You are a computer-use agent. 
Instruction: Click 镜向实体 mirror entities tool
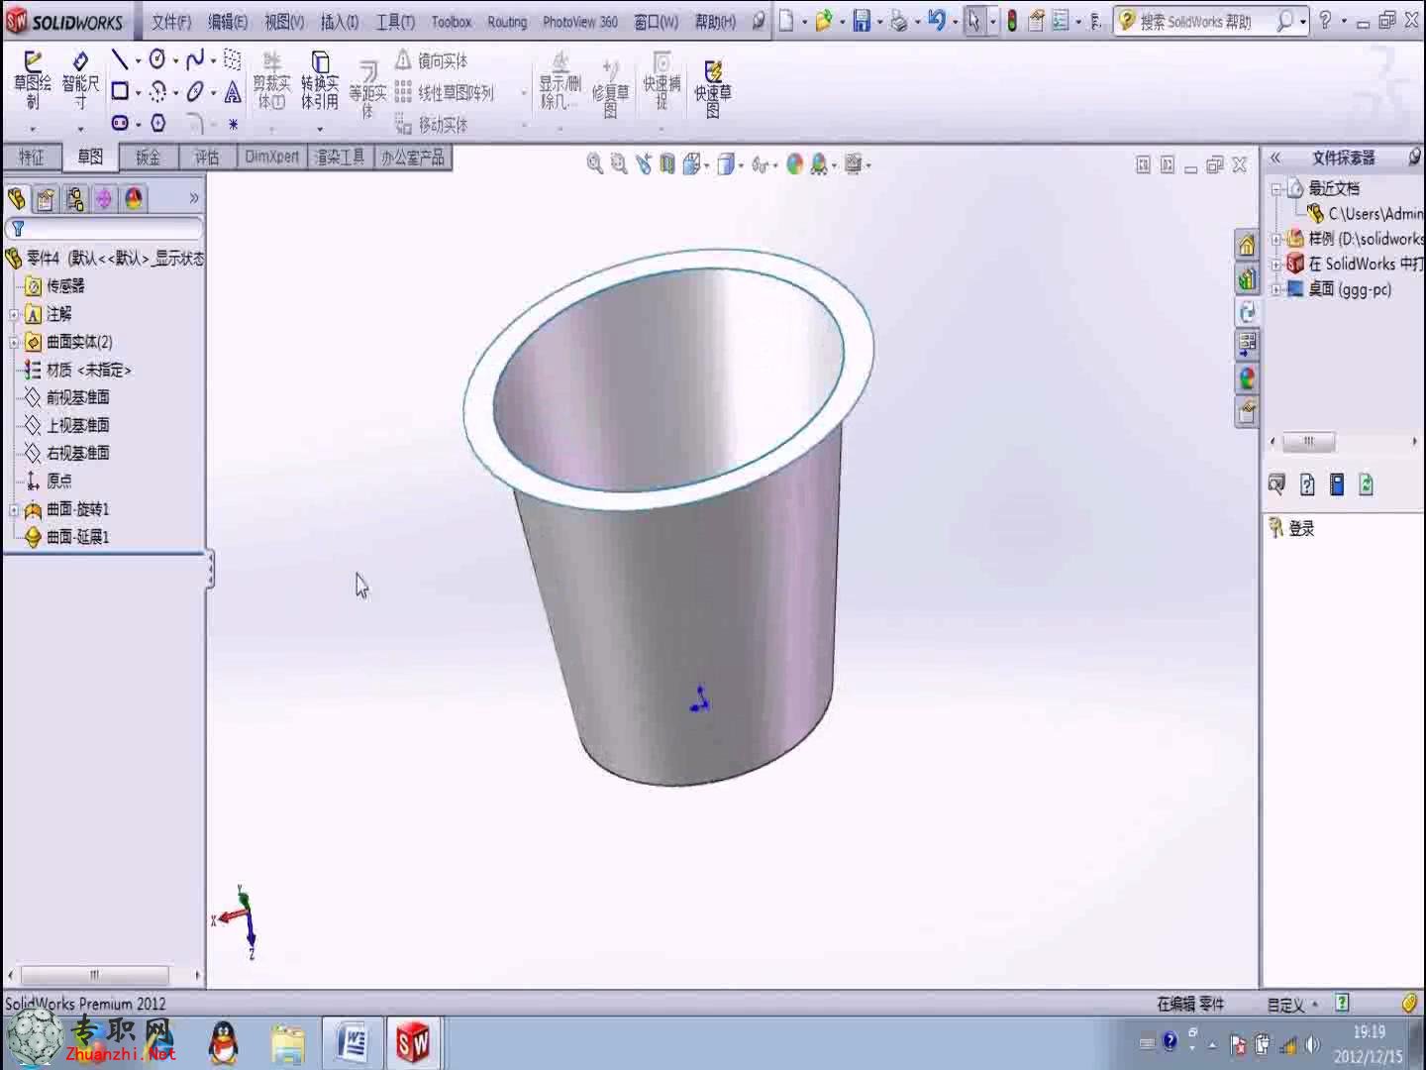(432, 60)
